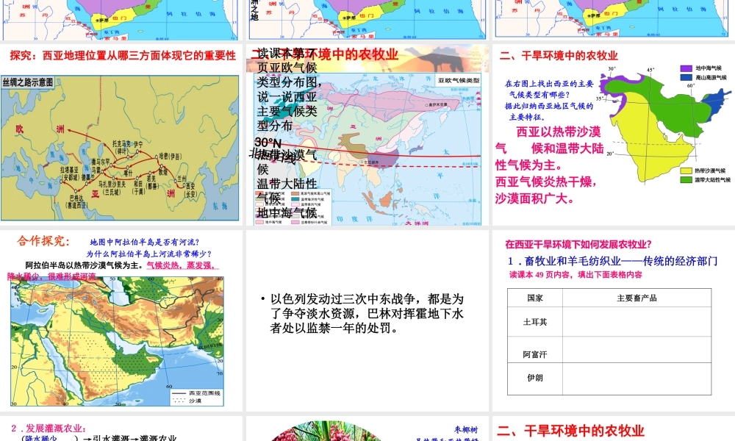This screenshot has height=441, width=735.
Task: Open the slide with the 亚欧气候类型 map
Action: point(367,135)
